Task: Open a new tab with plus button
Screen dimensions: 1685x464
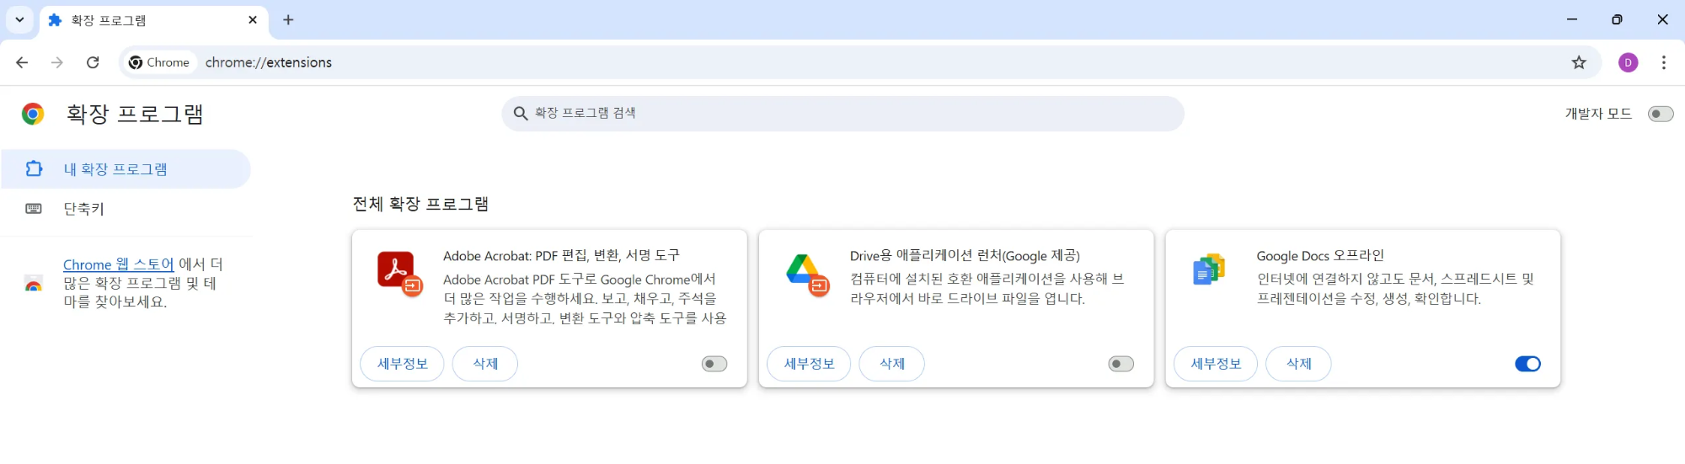Action: point(288,19)
